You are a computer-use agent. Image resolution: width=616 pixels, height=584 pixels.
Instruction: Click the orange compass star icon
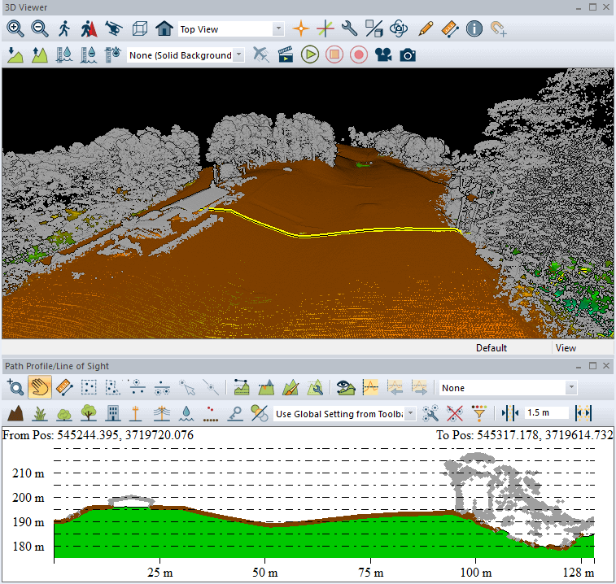(301, 29)
